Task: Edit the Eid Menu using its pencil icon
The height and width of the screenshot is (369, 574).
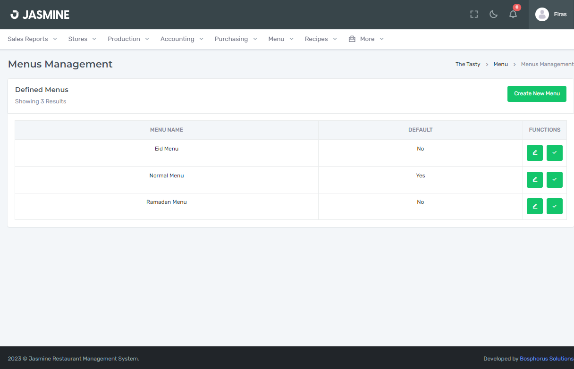Action: click(534, 152)
